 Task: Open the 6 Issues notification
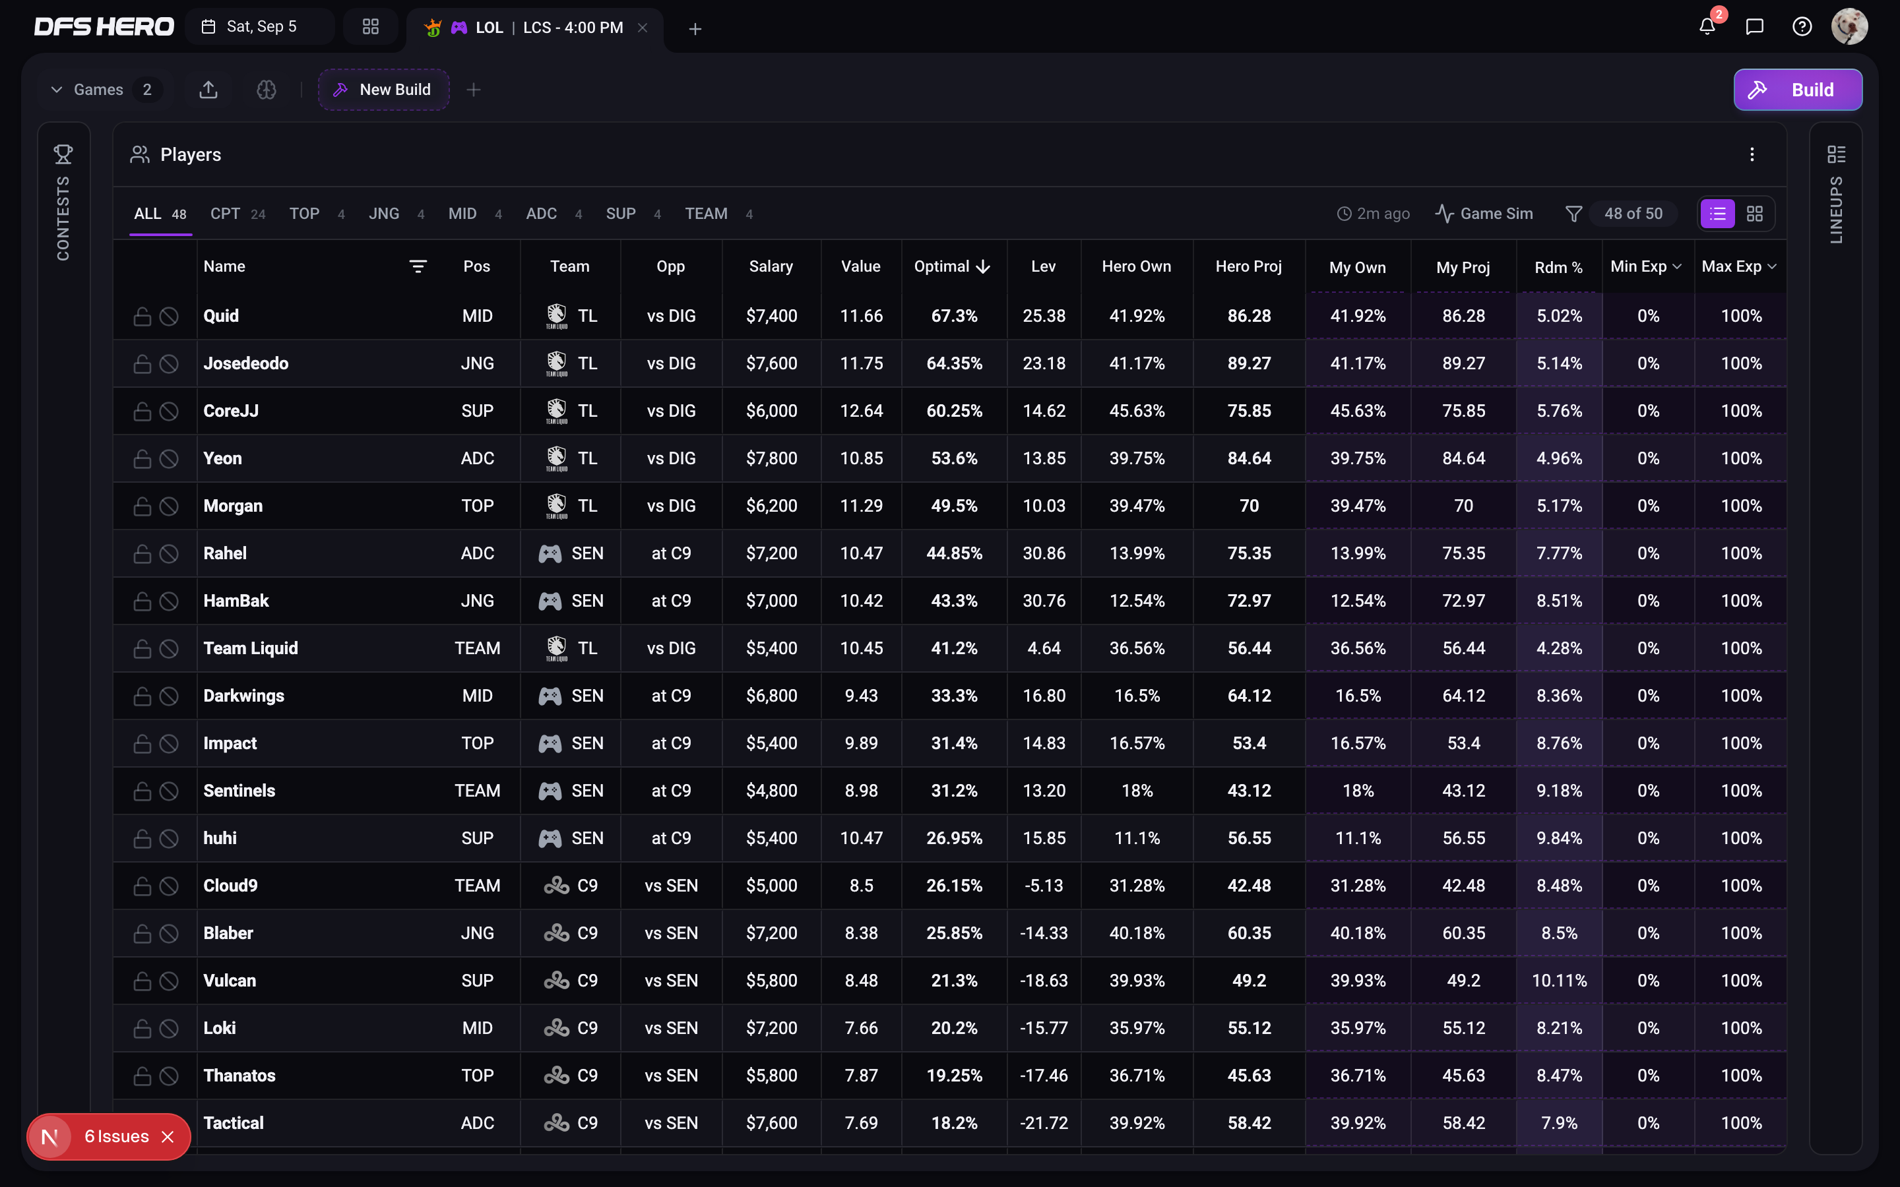(x=116, y=1137)
